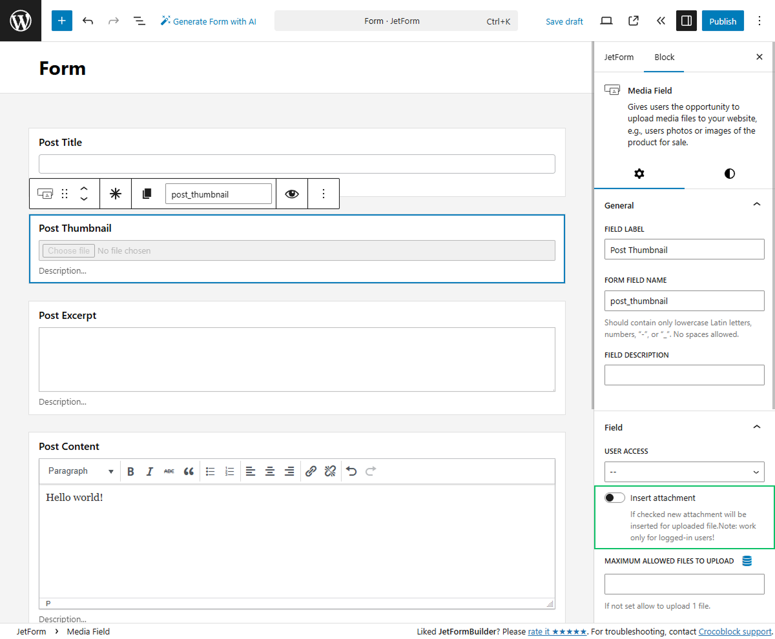Move the block up arrow
Image resolution: width=775 pixels, height=639 pixels.
click(84, 188)
